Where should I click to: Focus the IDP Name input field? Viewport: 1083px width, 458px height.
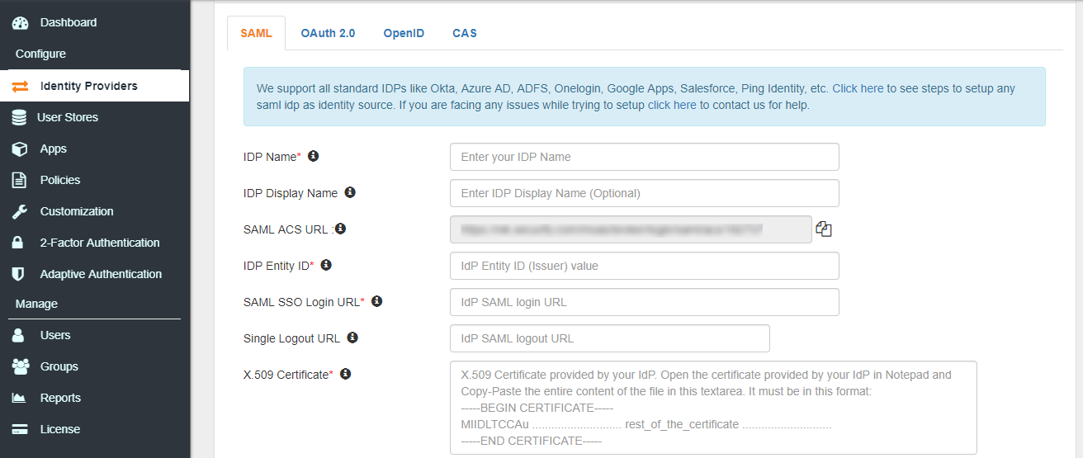click(x=645, y=157)
